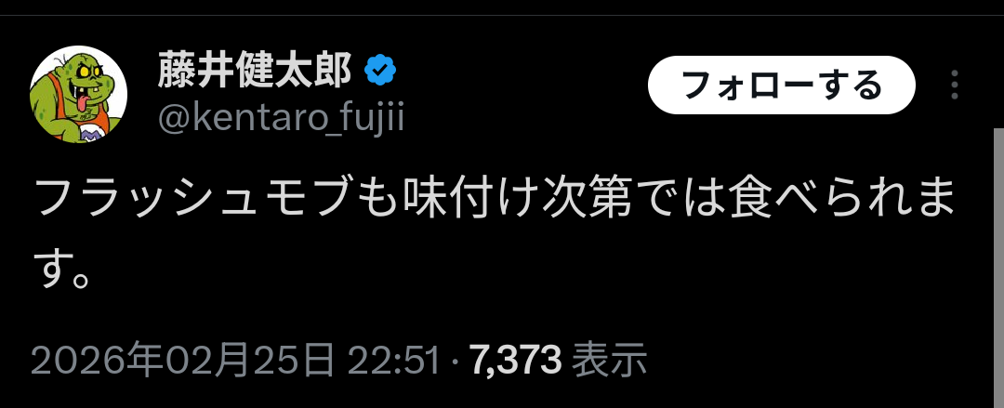The width and height of the screenshot is (1004, 408).
Task: Click the 表示 views label
Action: pyautogui.click(x=609, y=362)
